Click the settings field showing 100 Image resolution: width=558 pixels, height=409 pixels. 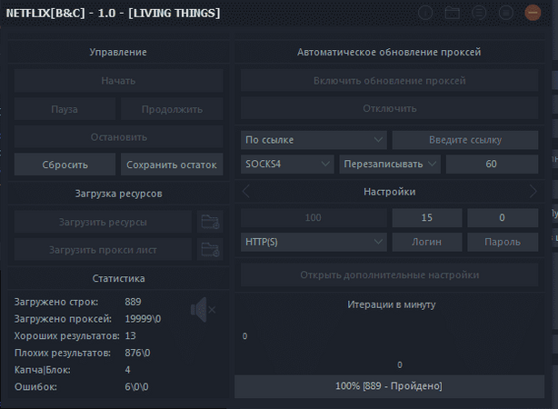click(x=314, y=217)
